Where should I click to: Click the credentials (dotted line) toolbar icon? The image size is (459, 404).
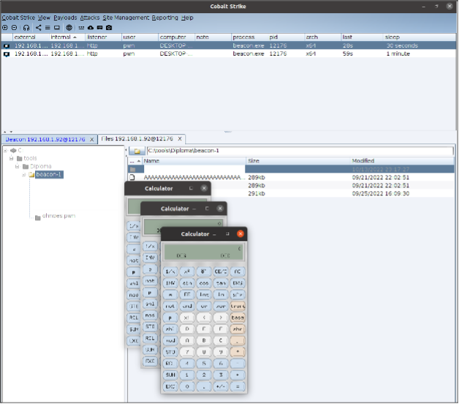point(81,28)
